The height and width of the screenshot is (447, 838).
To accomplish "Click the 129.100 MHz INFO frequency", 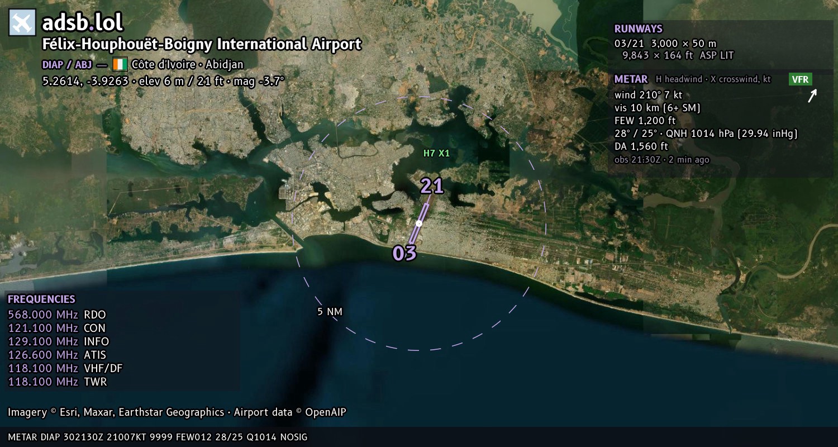I will [x=59, y=341].
